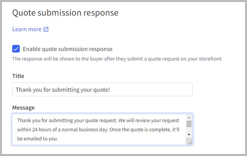This screenshot has height=156, width=247.
Task: Click inside the Message text area
Action: pos(99,129)
